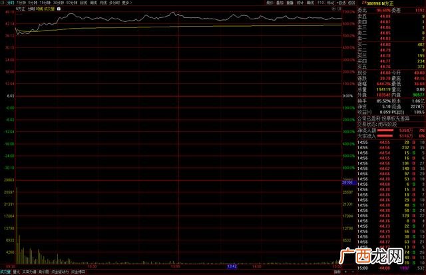
Task: Click the small icon left of 分时
Action: tap(3, 3)
